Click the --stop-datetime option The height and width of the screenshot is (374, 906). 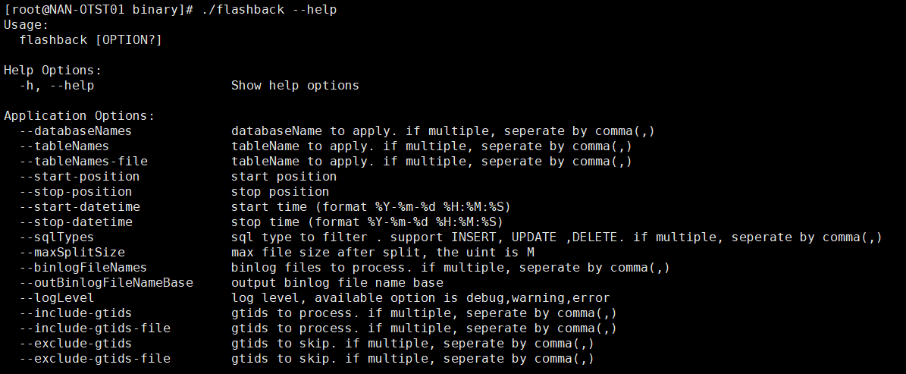(x=76, y=222)
